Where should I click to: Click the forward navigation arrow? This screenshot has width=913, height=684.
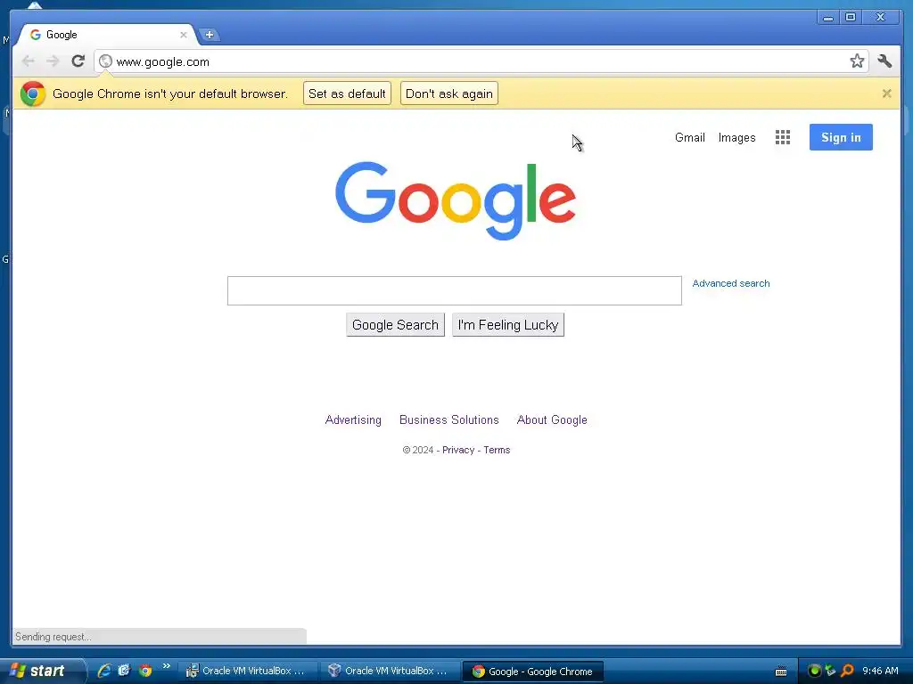53,61
